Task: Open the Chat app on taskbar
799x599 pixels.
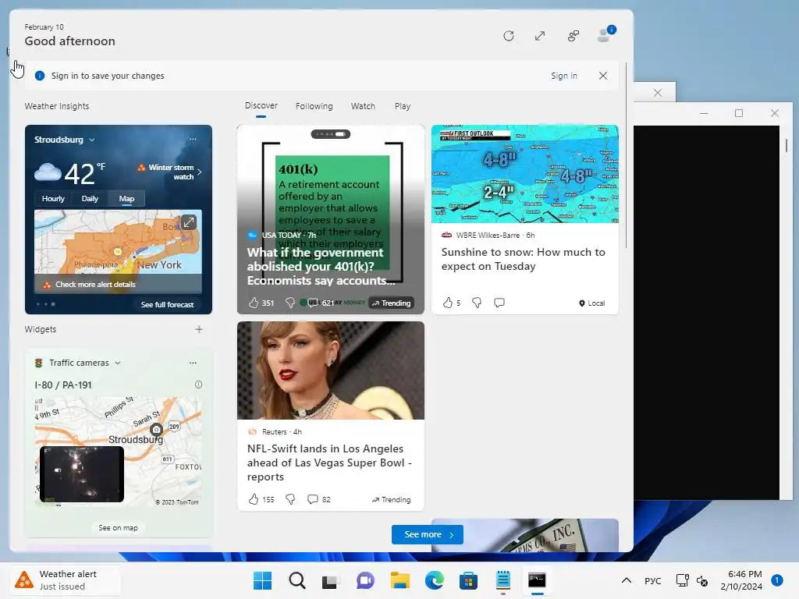Action: pos(365,580)
